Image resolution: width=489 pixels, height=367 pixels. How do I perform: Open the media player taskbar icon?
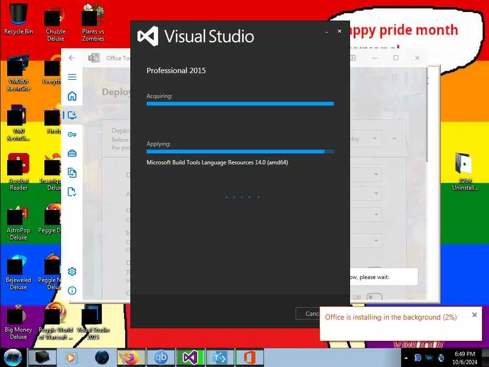tap(71, 357)
